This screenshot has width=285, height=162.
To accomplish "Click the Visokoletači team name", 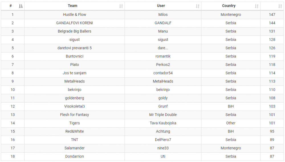I will click(75, 106).
